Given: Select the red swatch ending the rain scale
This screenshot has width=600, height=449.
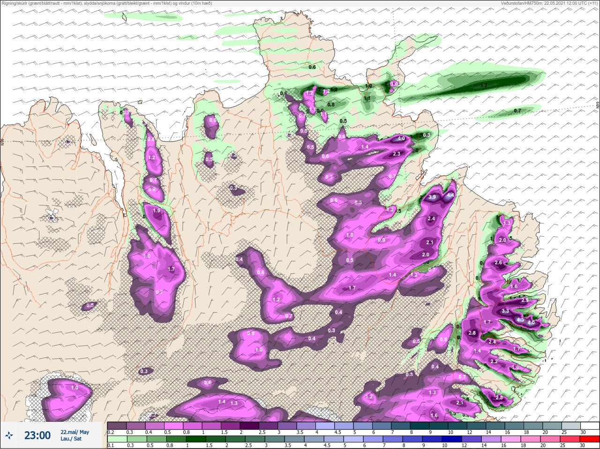Looking at the screenshot, I should pos(589,439).
